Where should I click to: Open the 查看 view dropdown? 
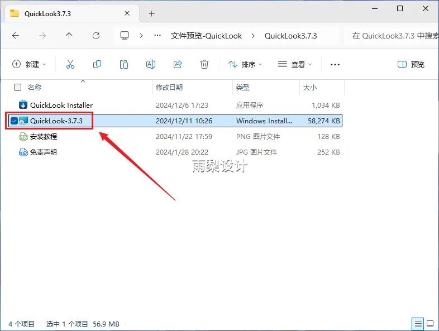point(295,64)
